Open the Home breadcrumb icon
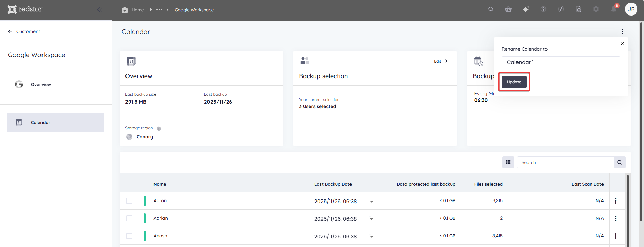The width and height of the screenshot is (644, 247). pyautogui.click(x=125, y=10)
